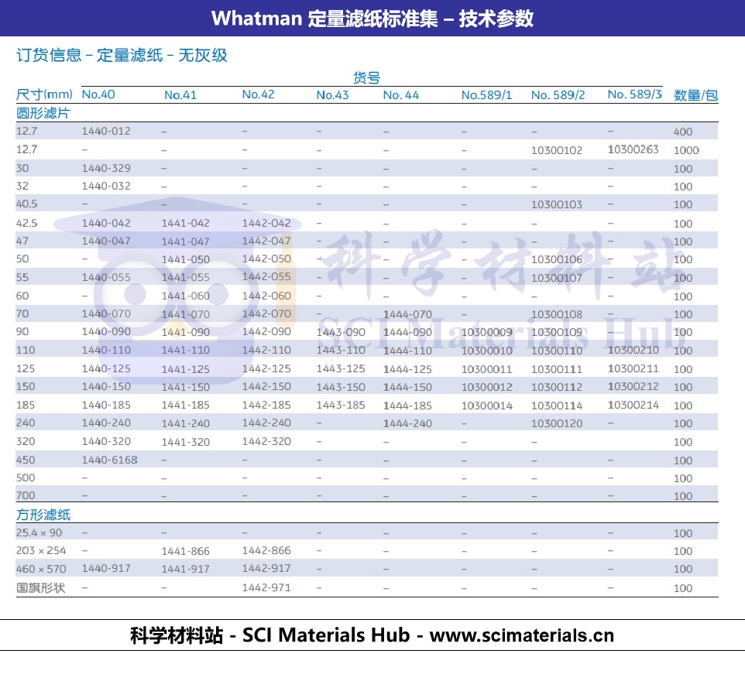
Task: Click the 国旗形状 row label
Action: tap(40, 588)
